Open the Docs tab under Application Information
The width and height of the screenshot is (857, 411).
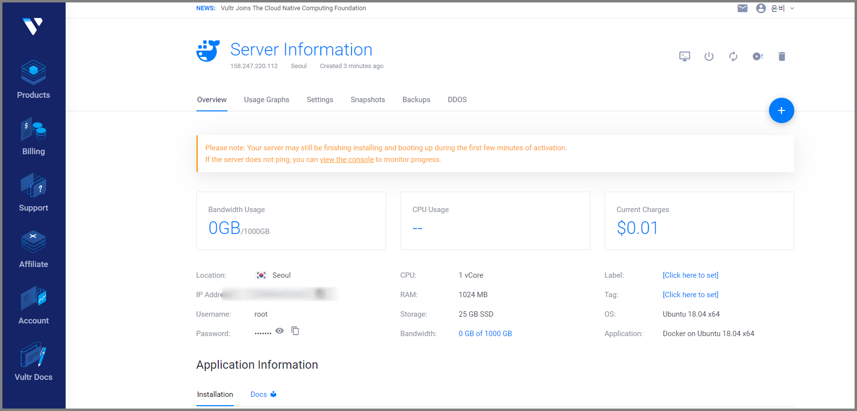tap(263, 394)
